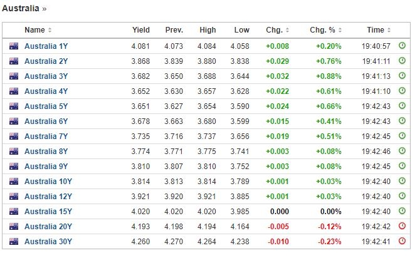Click the Australian flag icon beside Australia 5Y
The width and height of the screenshot is (415, 258).
coord(14,106)
